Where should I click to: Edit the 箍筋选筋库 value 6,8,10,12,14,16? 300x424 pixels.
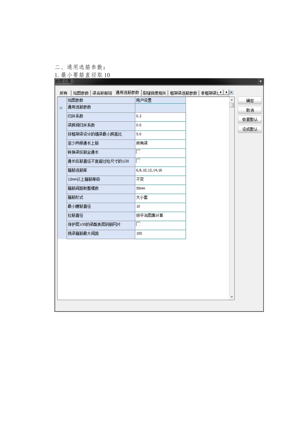coord(160,171)
